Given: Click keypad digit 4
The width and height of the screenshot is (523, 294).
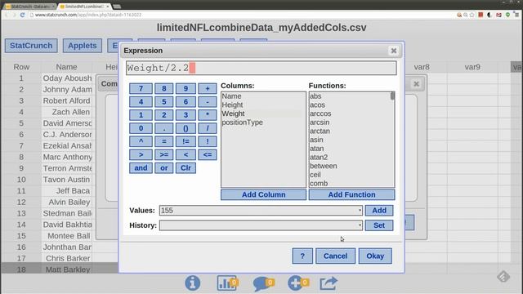Looking at the screenshot, I should coord(141,101).
